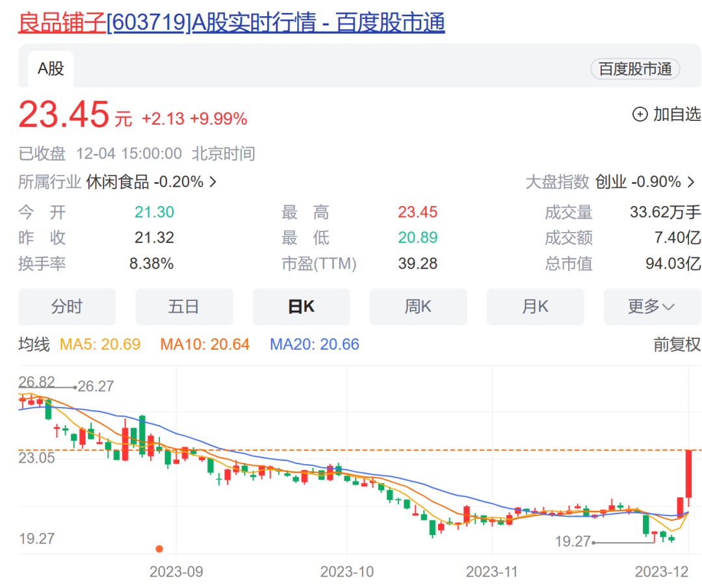Screen dimensions: 702x585
Task: Switch to the 五日 chart tab
Action: [184, 307]
